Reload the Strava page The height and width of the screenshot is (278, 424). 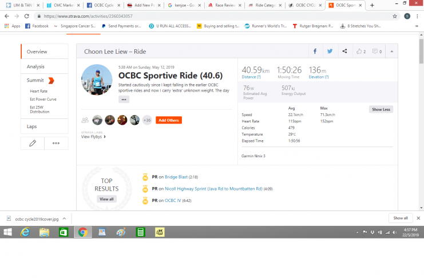[x=26, y=16]
